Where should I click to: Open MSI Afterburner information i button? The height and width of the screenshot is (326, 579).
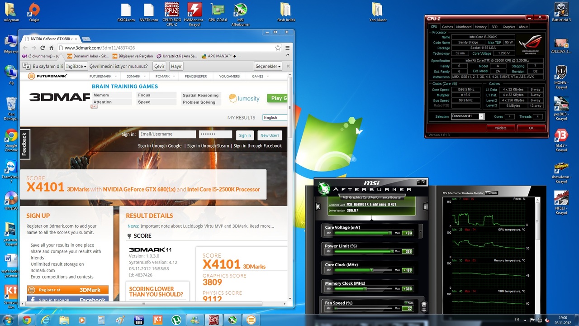pyautogui.click(x=425, y=207)
